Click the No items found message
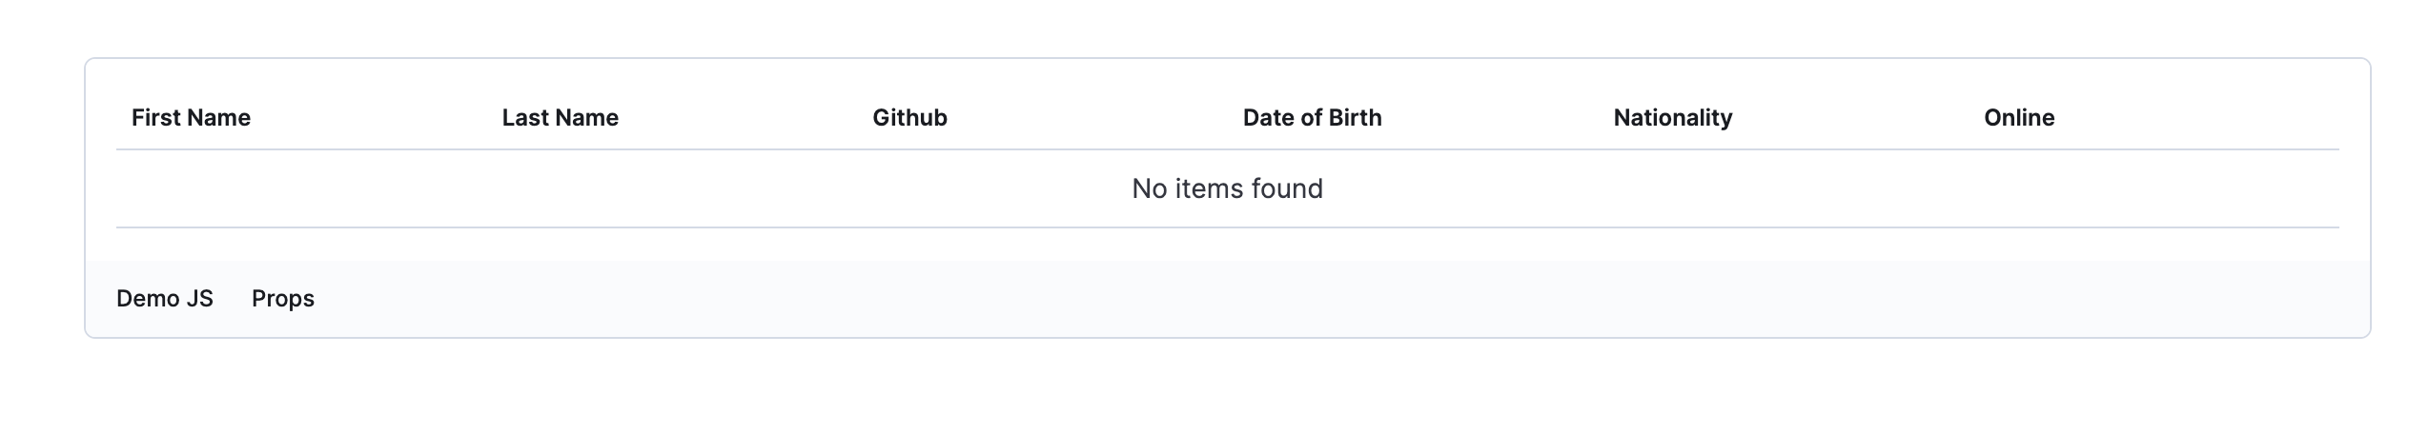This screenshot has height=434, width=2429. (1227, 188)
